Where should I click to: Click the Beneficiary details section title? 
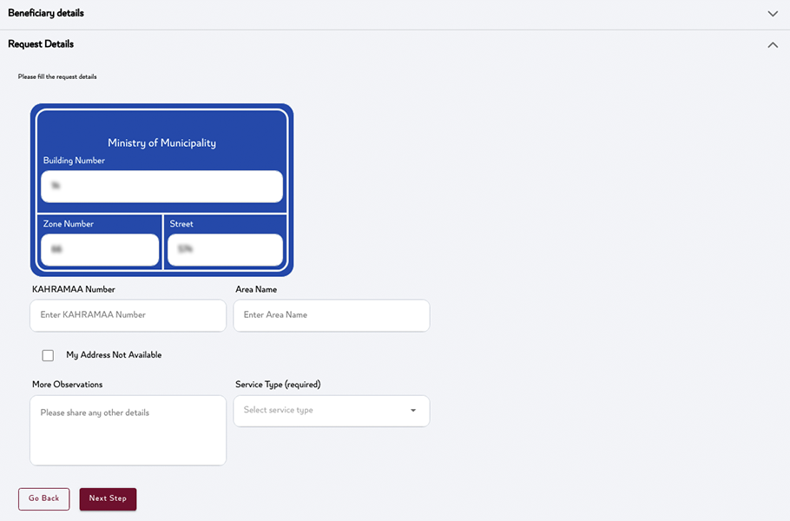pyautogui.click(x=46, y=13)
